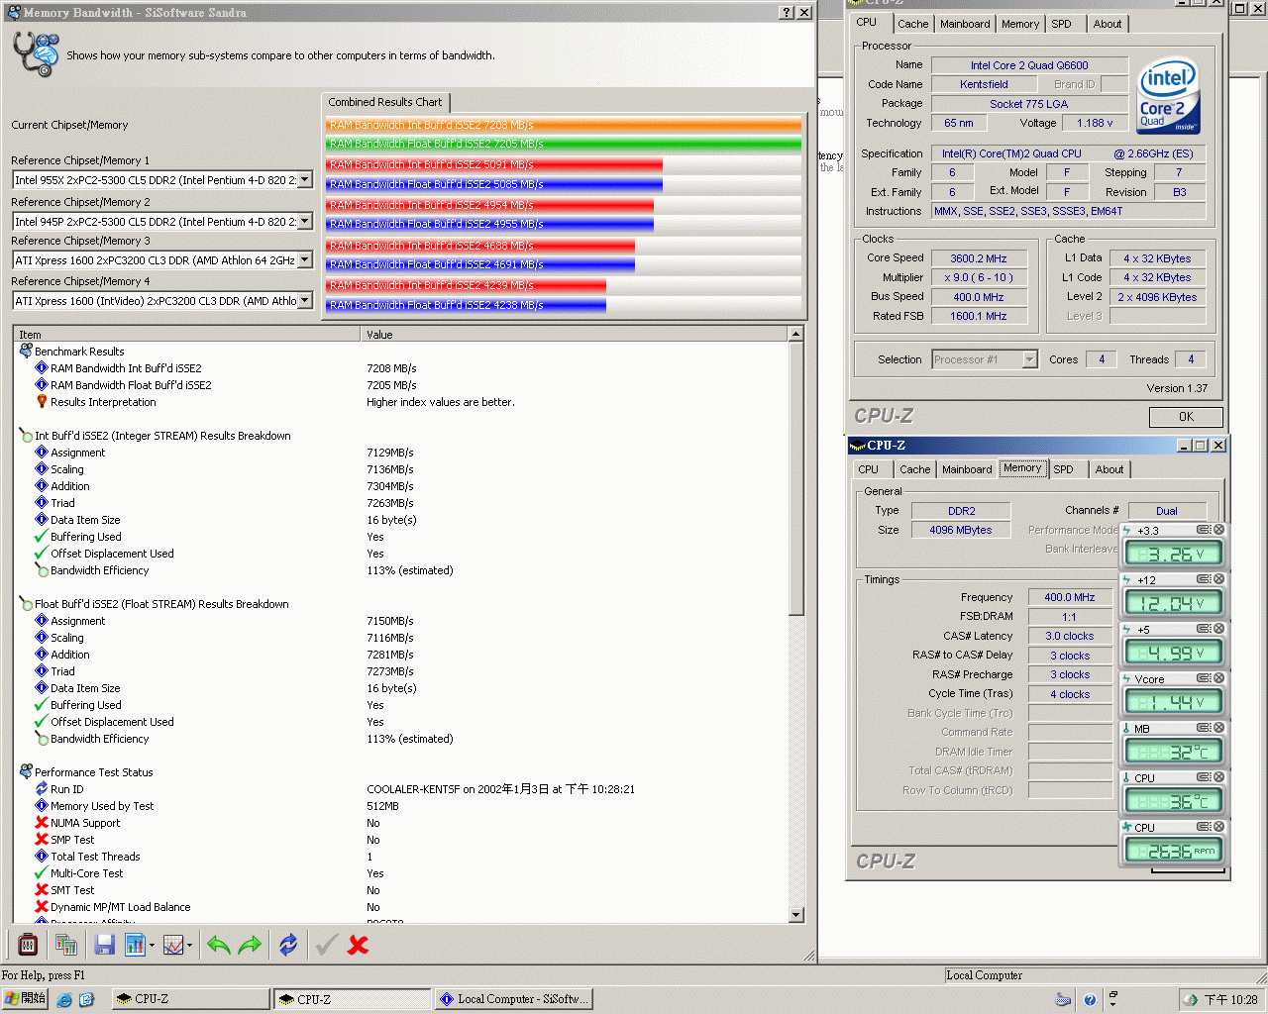Image resolution: width=1268 pixels, height=1014 pixels.
Task: Close the CPU fan RPM widget
Action: 1219,827
